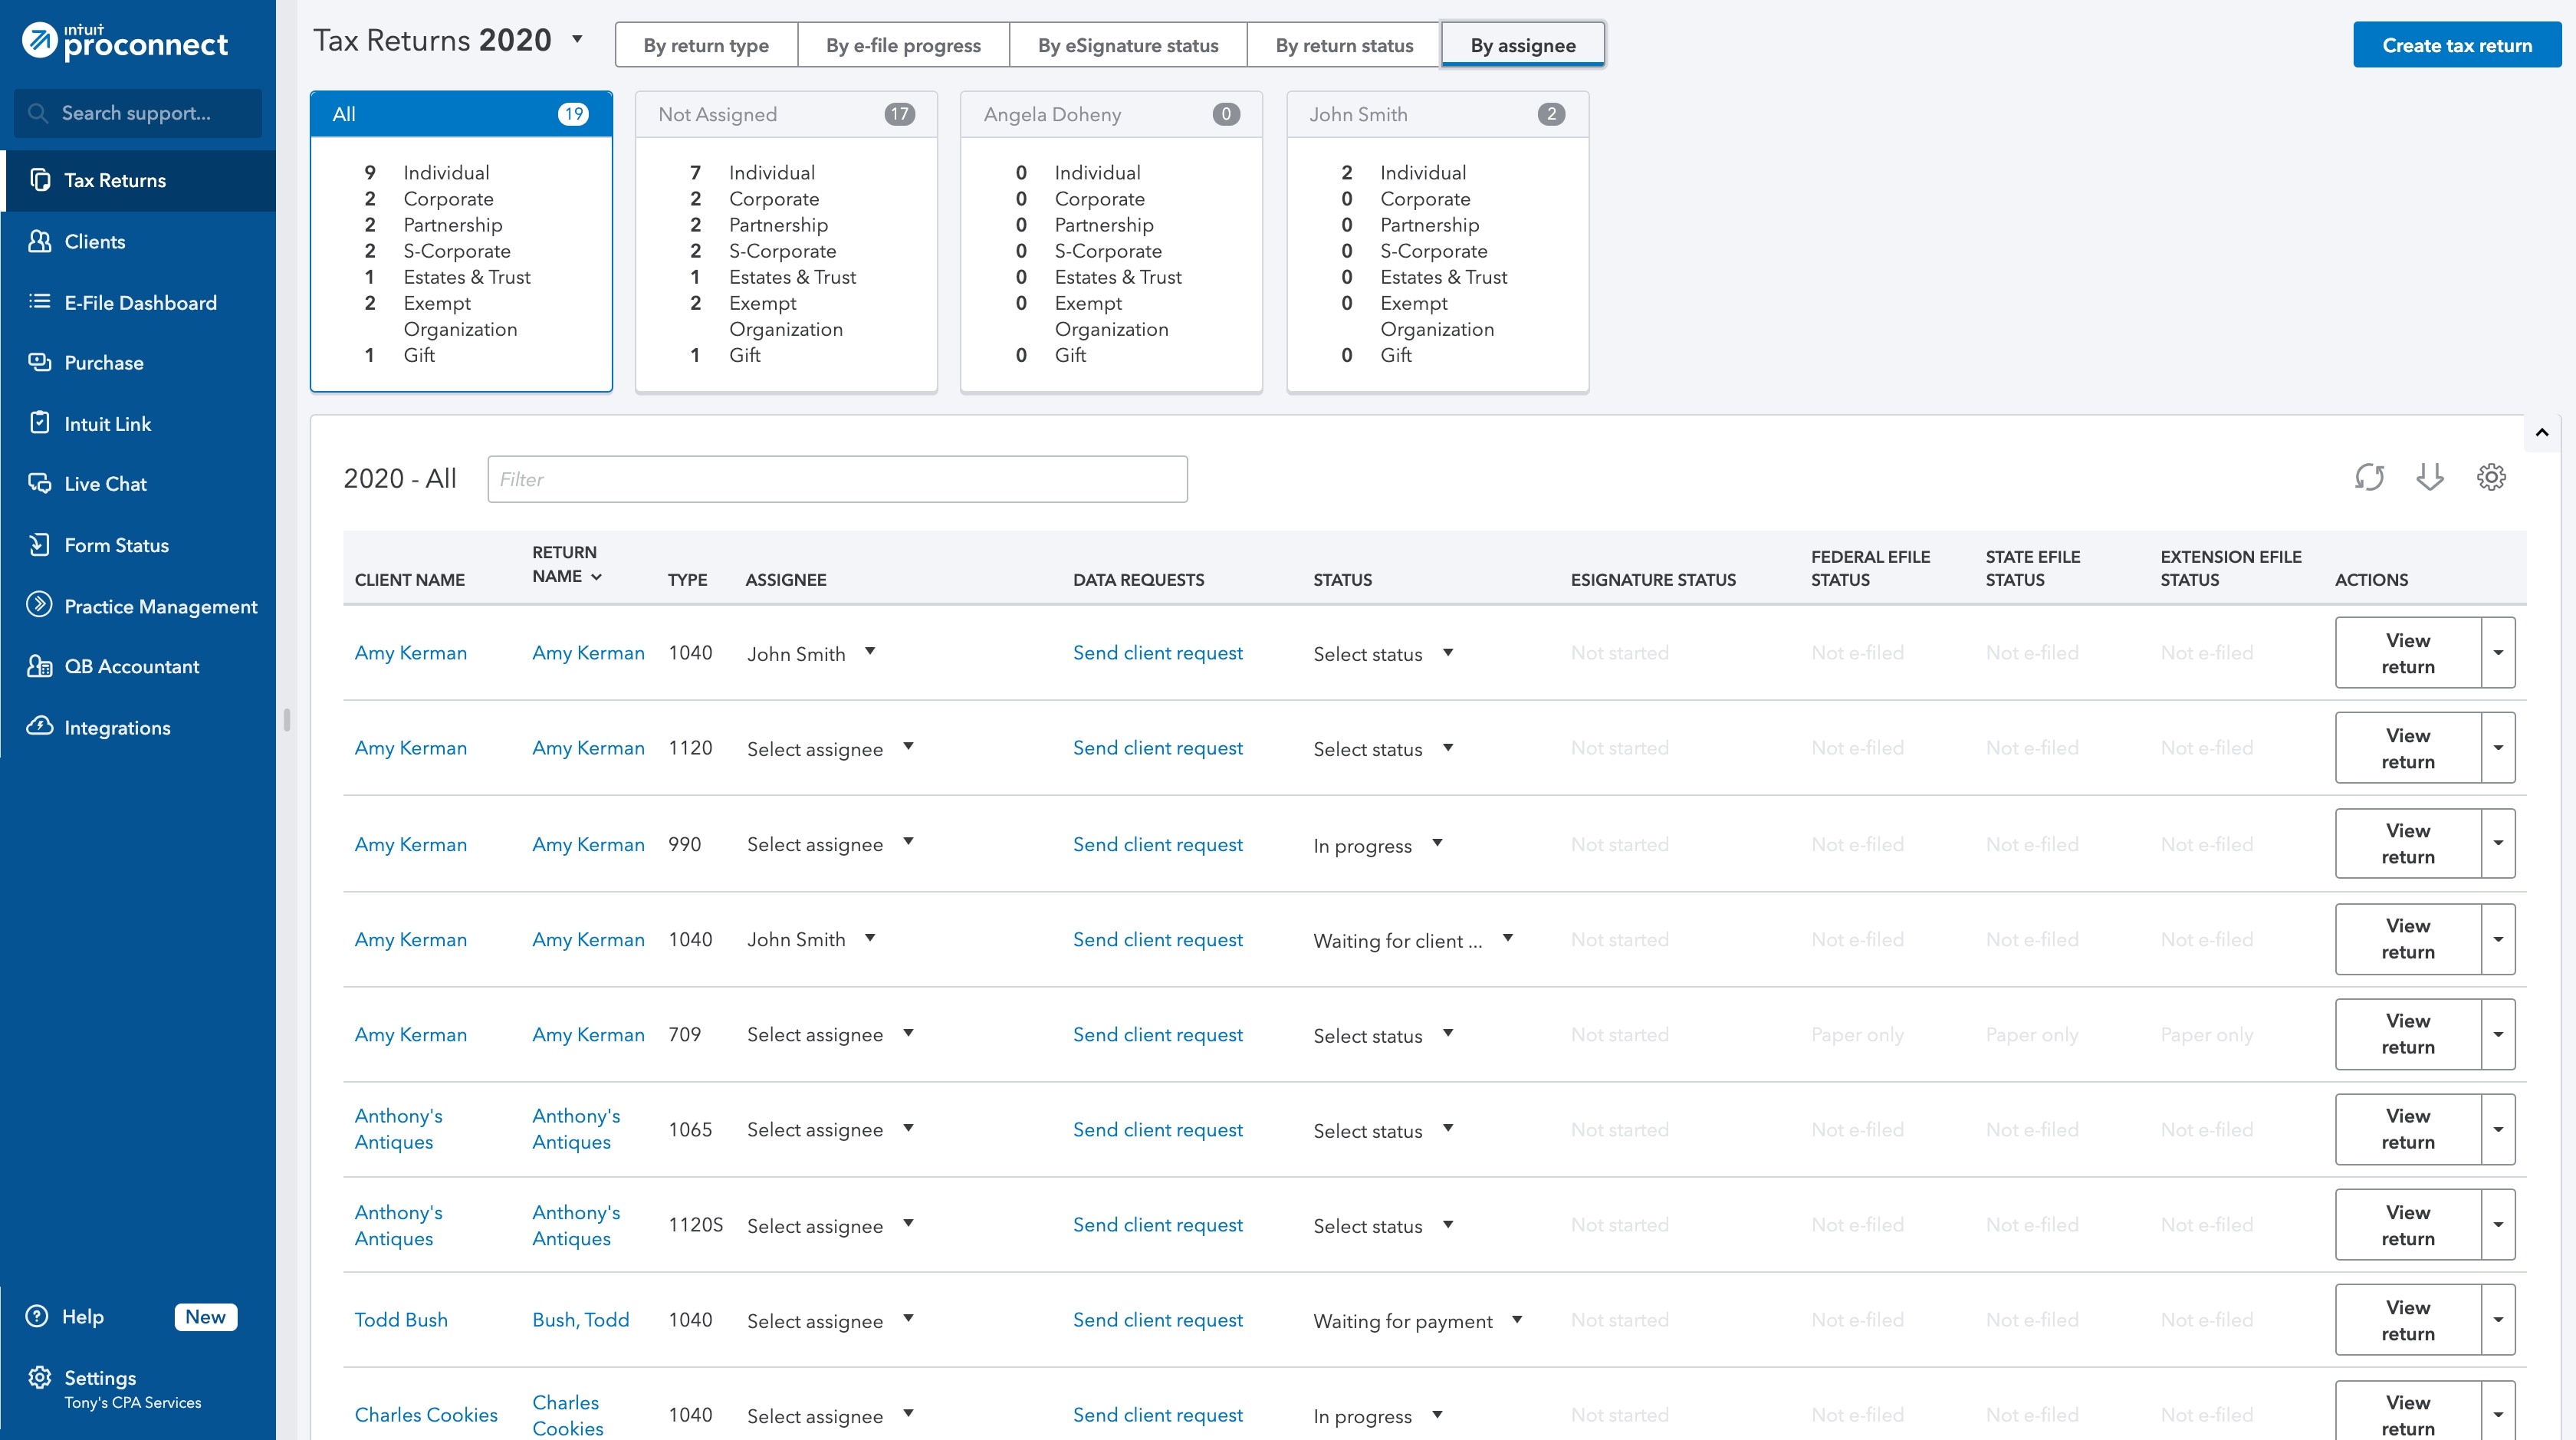Download the returns list
Image resolution: width=2576 pixels, height=1440 pixels.
coord(2430,477)
